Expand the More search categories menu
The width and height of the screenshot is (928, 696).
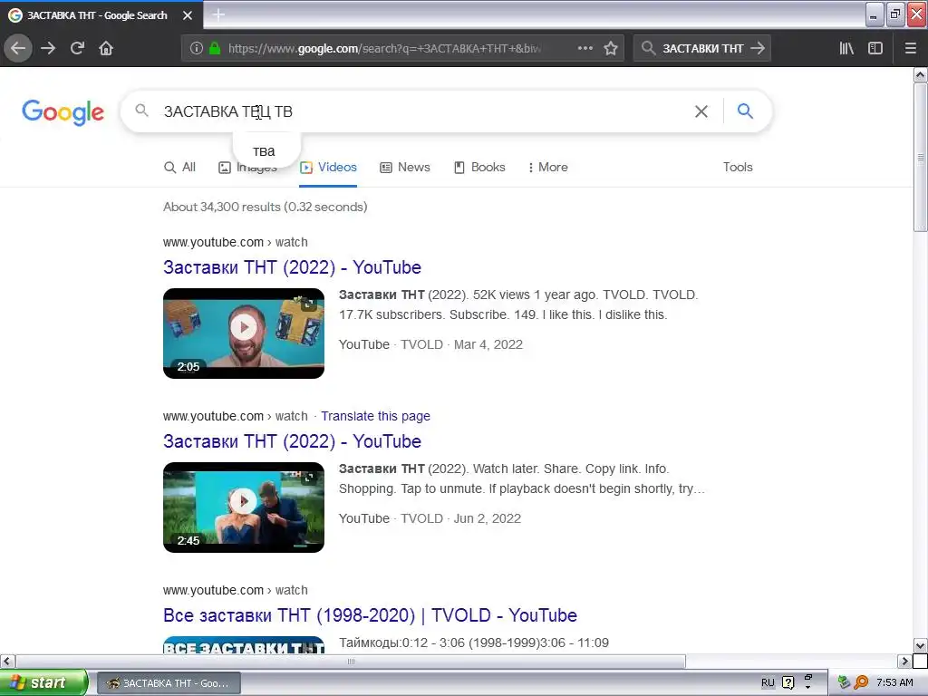(548, 168)
